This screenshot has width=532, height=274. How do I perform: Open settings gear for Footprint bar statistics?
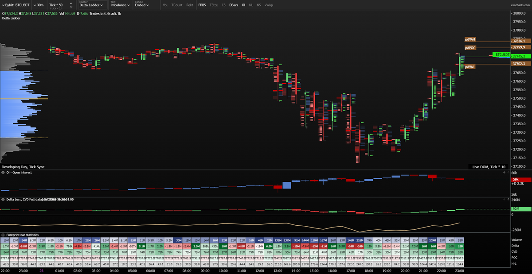pos(2,235)
